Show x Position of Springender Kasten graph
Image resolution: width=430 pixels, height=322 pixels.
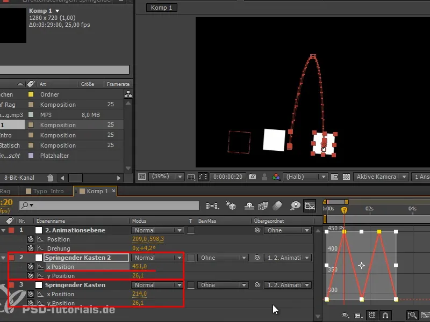pos(41,294)
